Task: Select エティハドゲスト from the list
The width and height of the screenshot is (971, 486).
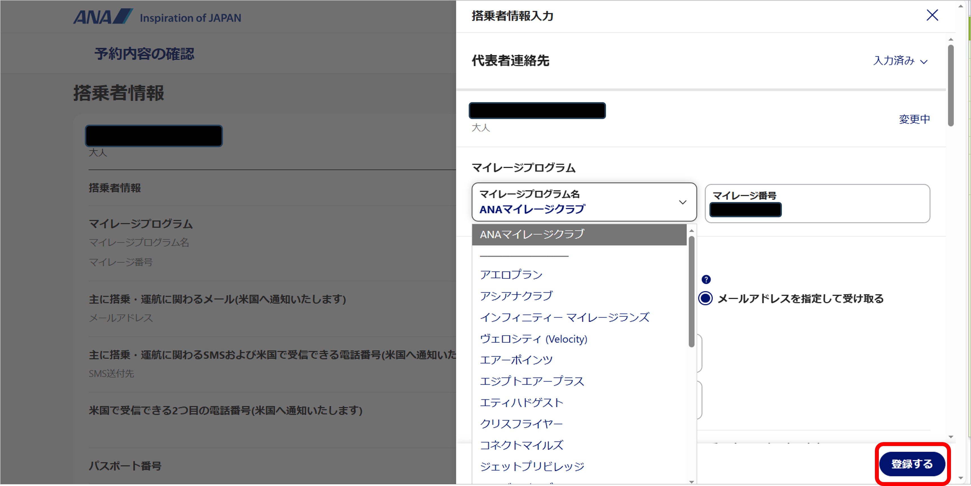Action: tap(521, 402)
